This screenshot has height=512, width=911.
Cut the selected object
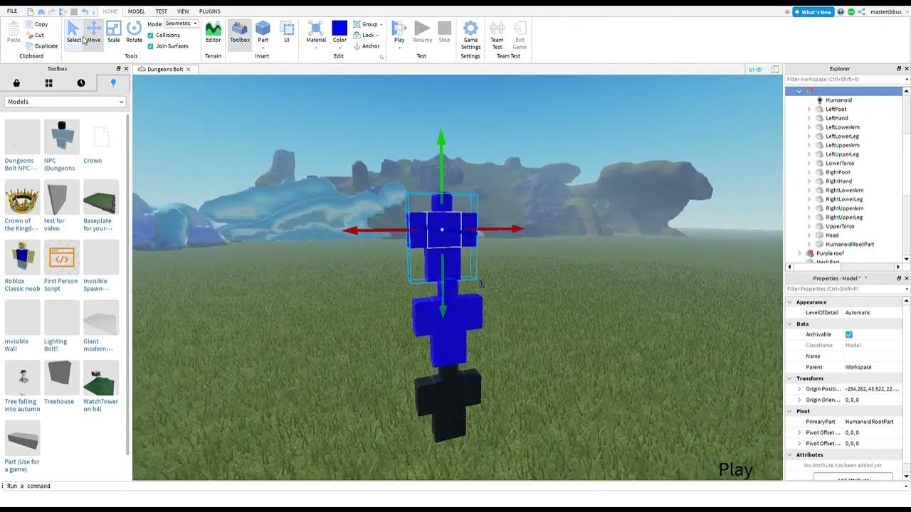[35, 35]
